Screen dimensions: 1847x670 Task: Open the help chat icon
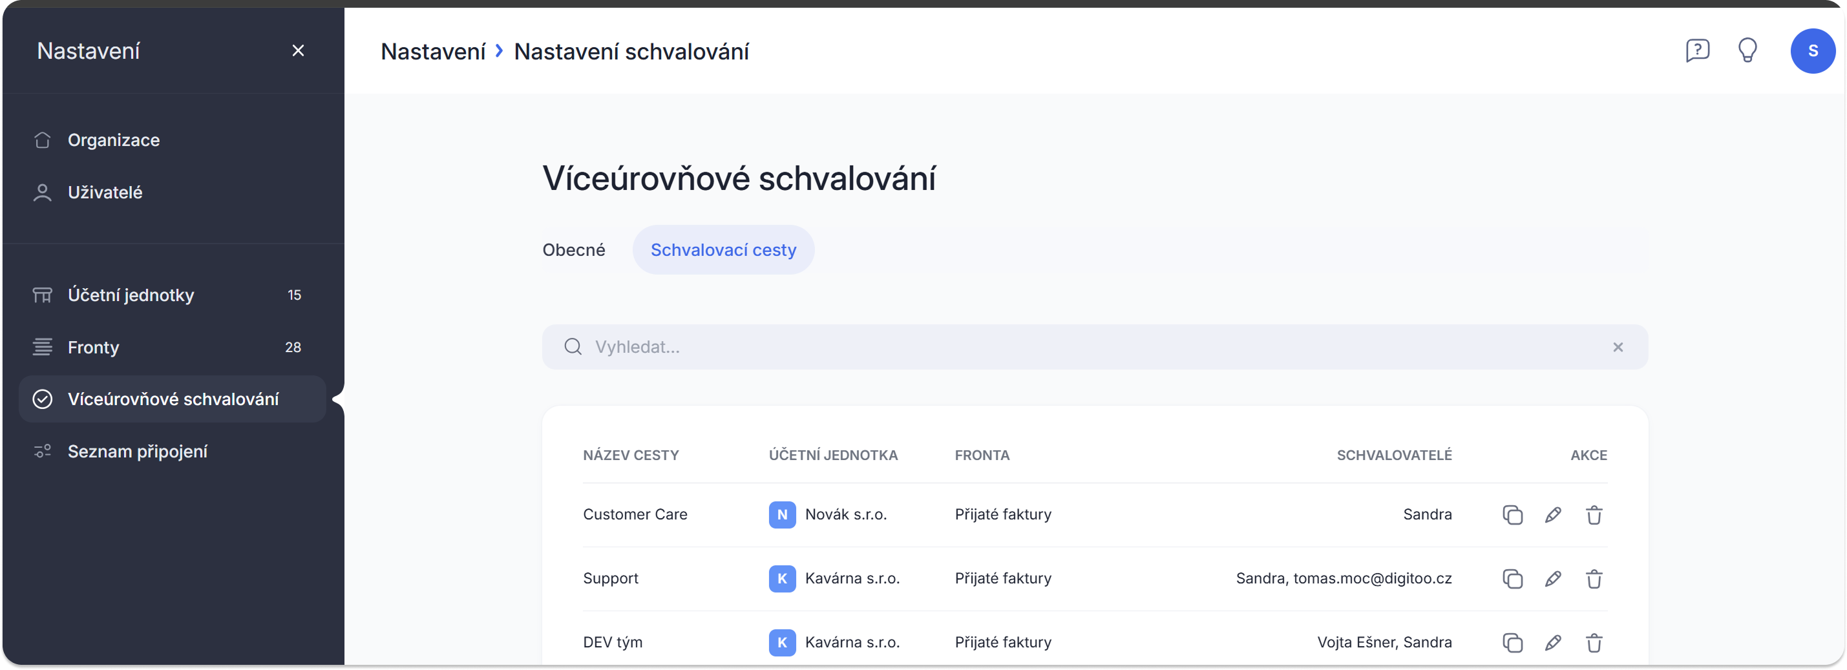click(1697, 50)
